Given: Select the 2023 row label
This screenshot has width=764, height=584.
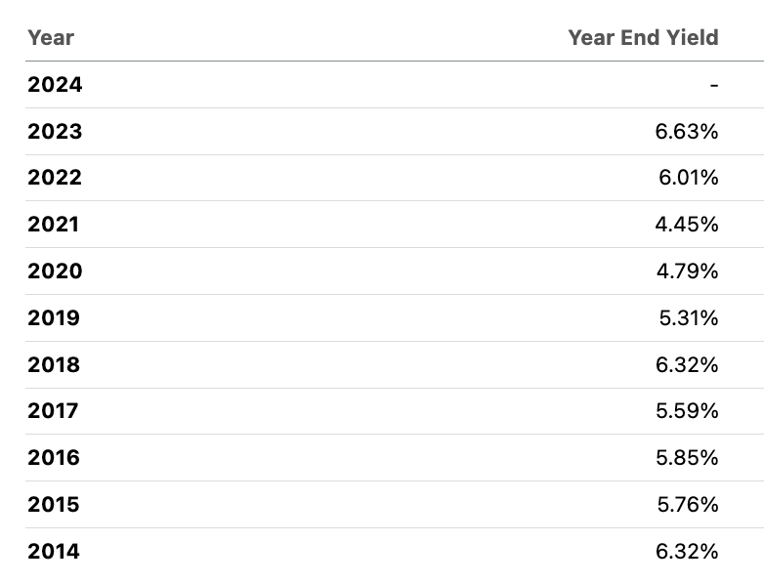Looking at the screenshot, I should 55,132.
